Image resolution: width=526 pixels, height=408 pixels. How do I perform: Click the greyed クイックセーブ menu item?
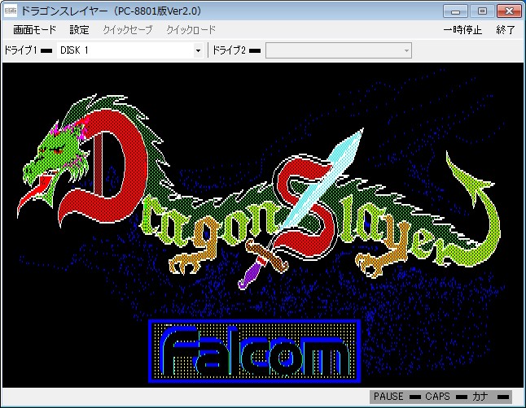(128, 30)
